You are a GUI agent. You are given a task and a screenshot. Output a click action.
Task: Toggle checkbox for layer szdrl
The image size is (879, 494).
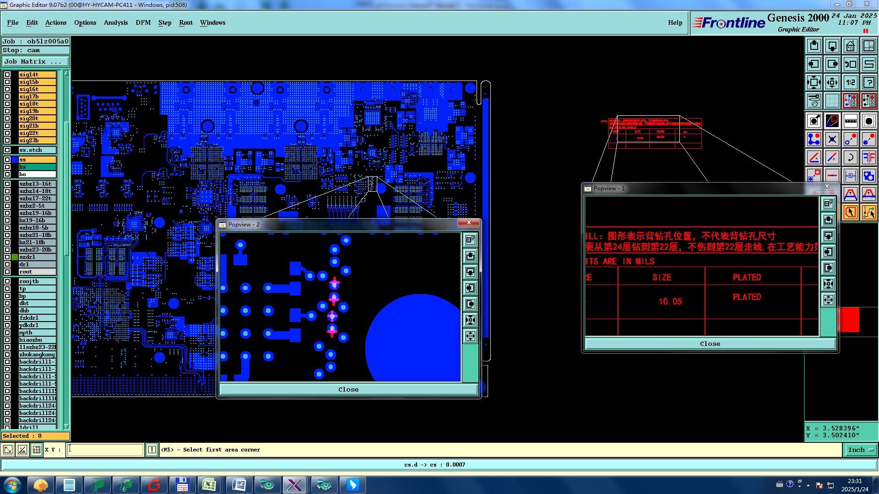(7, 257)
